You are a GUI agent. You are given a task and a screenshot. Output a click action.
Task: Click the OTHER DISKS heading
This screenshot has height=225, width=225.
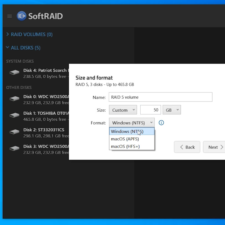coord(19,88)
